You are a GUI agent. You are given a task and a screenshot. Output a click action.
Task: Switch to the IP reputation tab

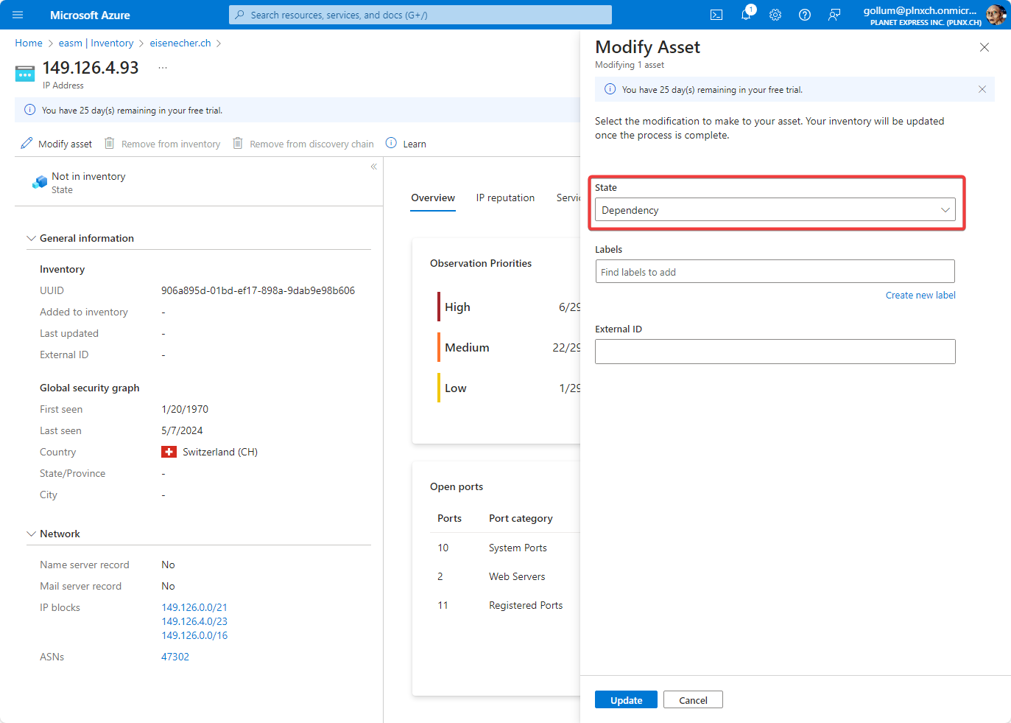pyautogui.click(x=505, y=198)
